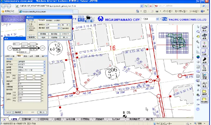
Task: Select the fifth 集計対象 radio option
Action: pos(28,30)
